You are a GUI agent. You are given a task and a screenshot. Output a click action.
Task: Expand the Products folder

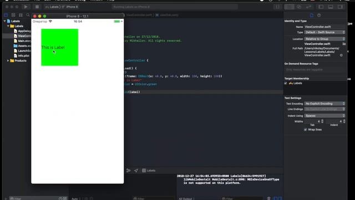8,61
